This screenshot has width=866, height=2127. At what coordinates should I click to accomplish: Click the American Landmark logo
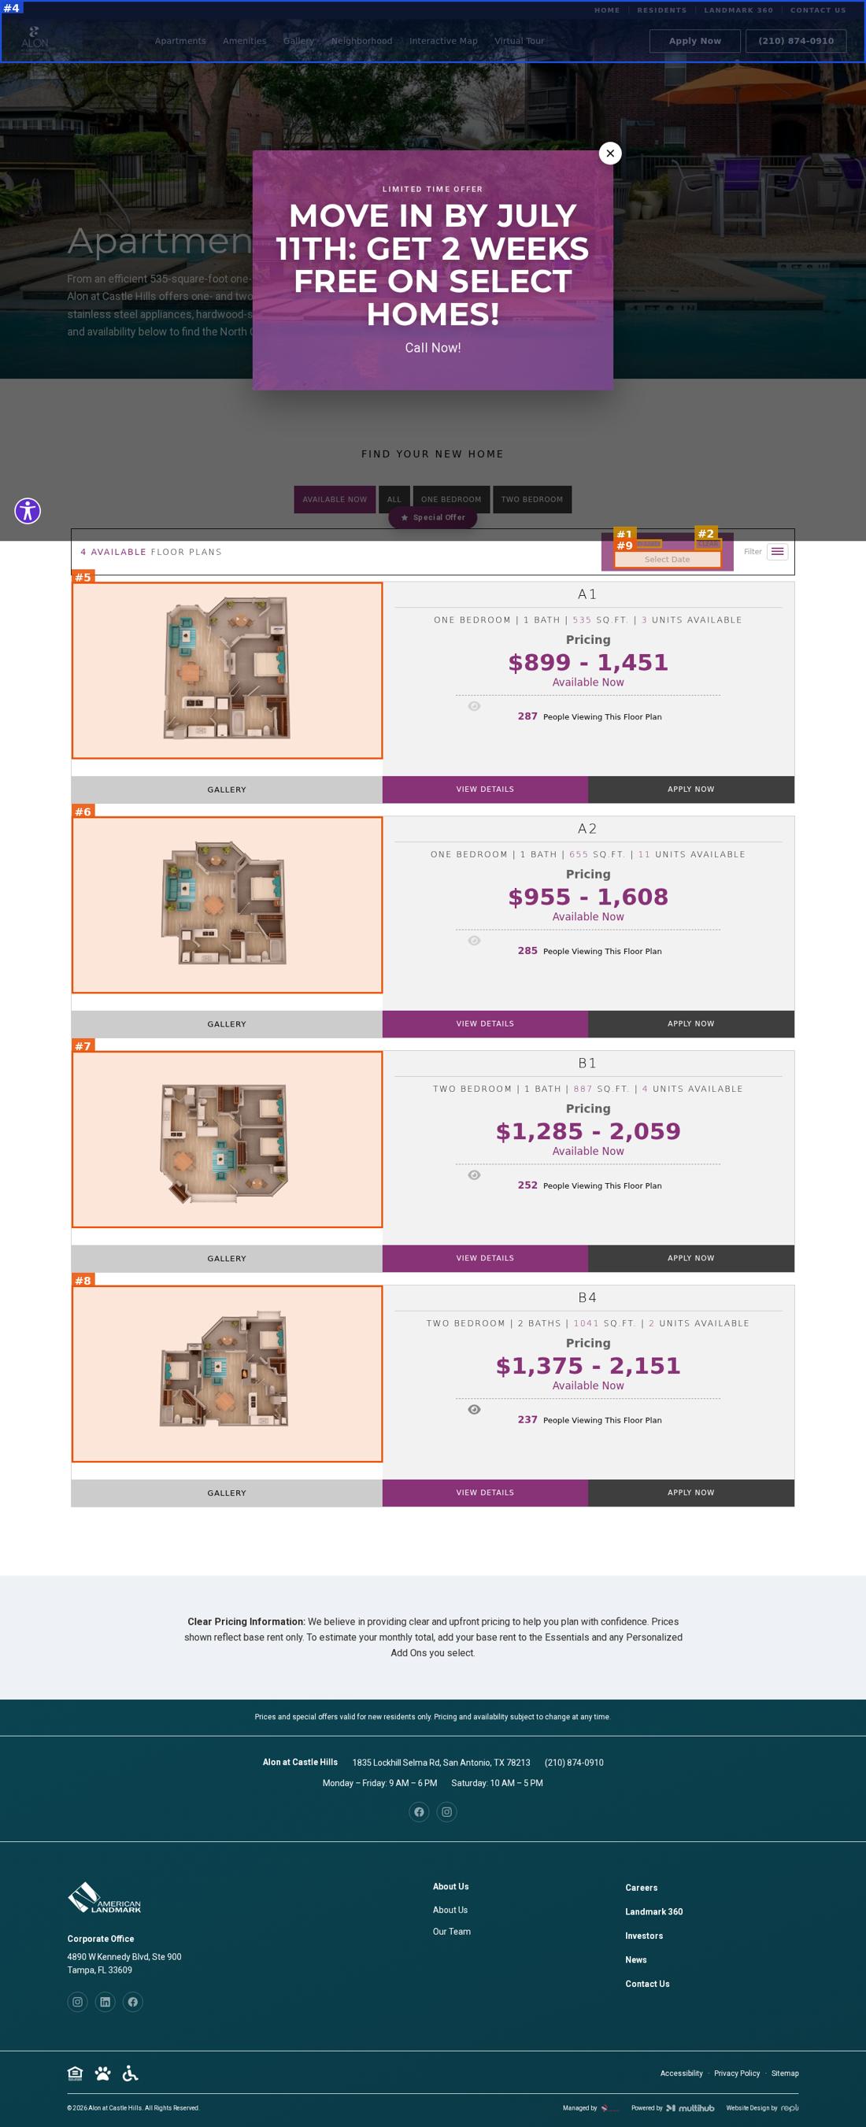coord(104,1897)
